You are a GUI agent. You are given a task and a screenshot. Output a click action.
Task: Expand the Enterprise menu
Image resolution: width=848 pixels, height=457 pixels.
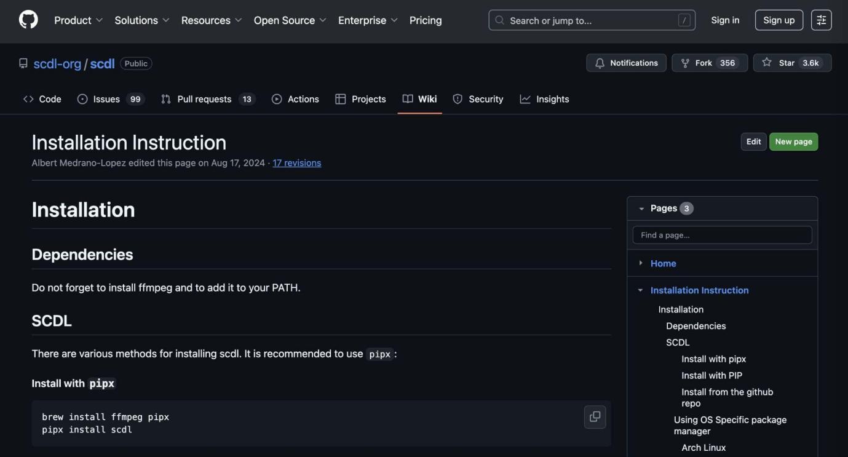368,20
